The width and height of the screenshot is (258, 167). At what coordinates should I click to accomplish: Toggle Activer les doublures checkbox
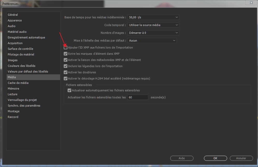click(x=66, y=72)
